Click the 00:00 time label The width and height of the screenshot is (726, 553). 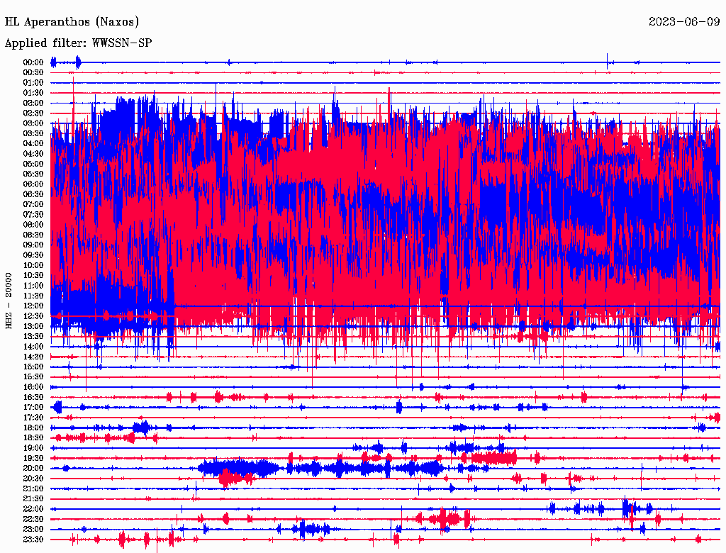tap(33, 62)
